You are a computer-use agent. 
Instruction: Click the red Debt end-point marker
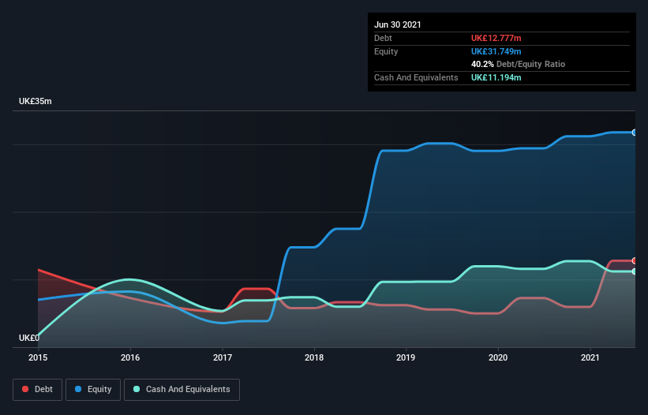635,260
